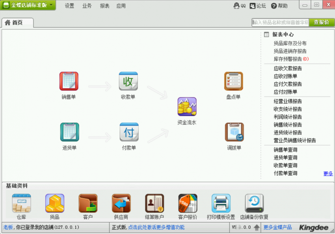335x234 pixels.
Task: Open the 收款单 receipt icon
Action: click(128, 81)
